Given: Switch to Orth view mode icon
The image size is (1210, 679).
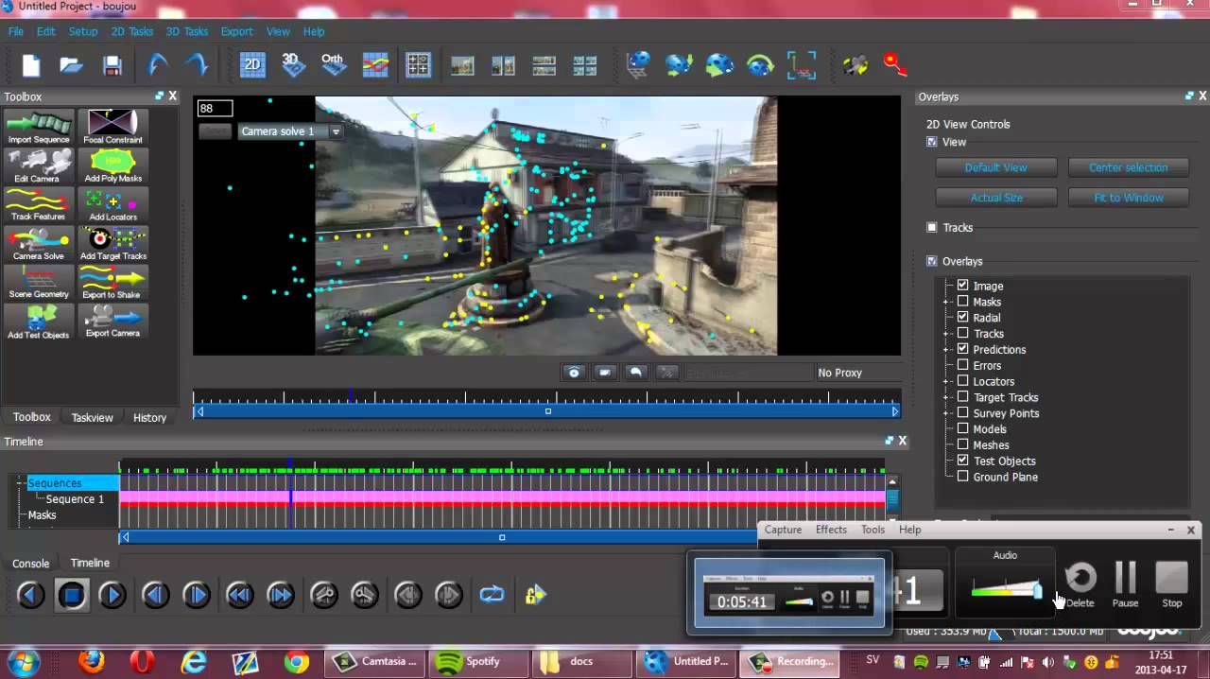Looking at the screenshot, I should click(x=333, y=64).
